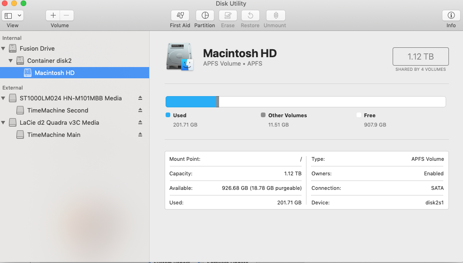463x263 pixels.
Task: Eject the LaCie d2 Quadra v3C Media disk
Action: (140, 122)
